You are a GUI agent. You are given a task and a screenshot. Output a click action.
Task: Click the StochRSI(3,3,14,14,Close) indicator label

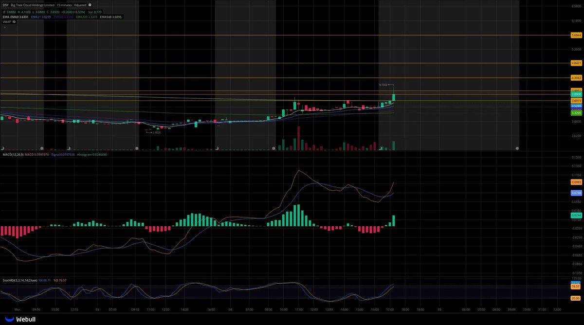pos(20,280)
